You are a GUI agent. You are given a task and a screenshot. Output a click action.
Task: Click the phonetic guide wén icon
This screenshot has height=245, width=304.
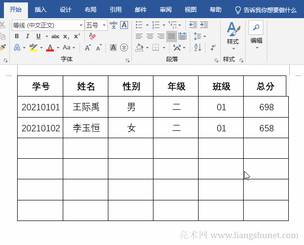click(x=113, y=25)
